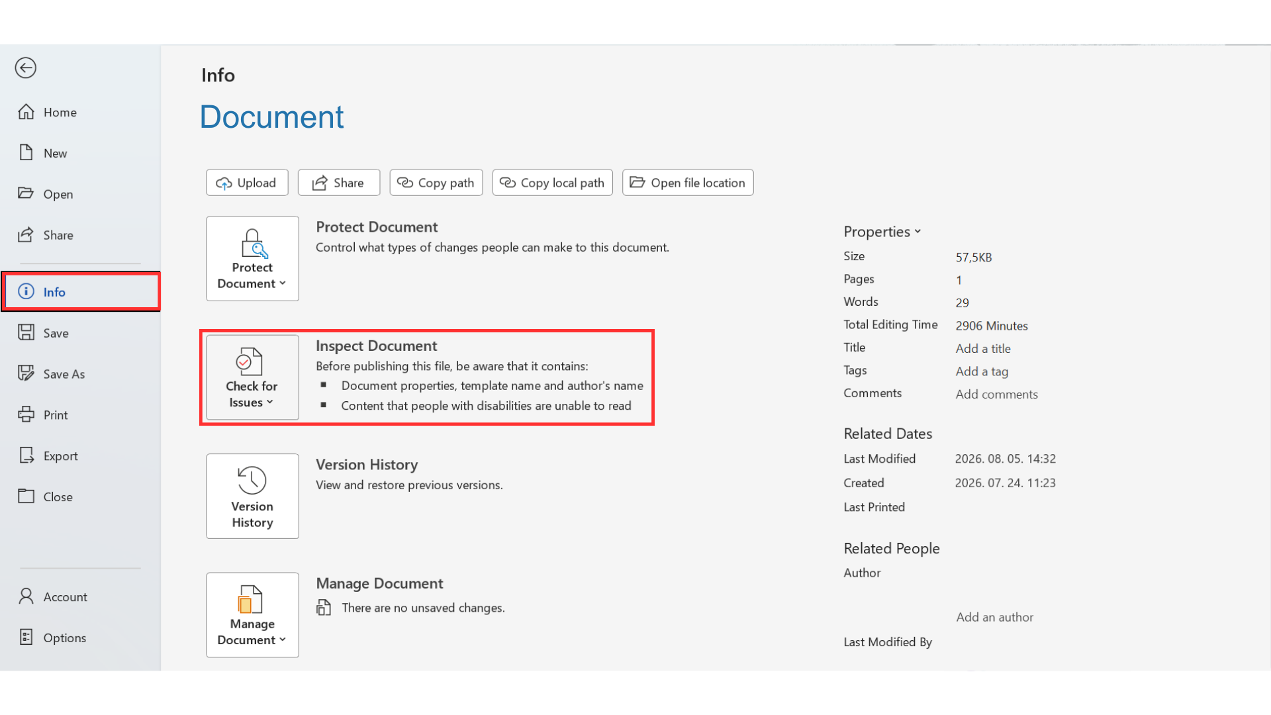Click the folder icon on Open file location
Viewport: 1271px width, 715px height.
pyautogui.click(x=637, y=182)
